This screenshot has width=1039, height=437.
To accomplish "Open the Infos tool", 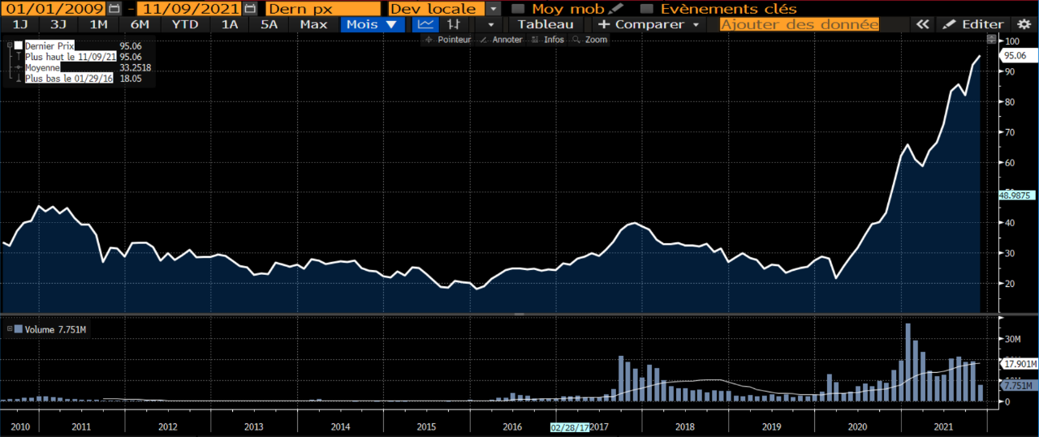I will coord(549,39).
